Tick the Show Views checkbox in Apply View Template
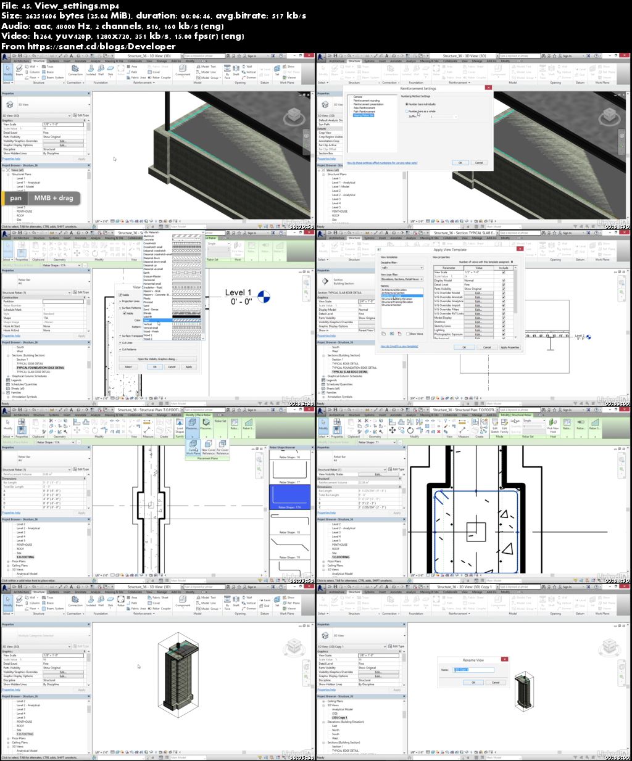 coord(408,334)
